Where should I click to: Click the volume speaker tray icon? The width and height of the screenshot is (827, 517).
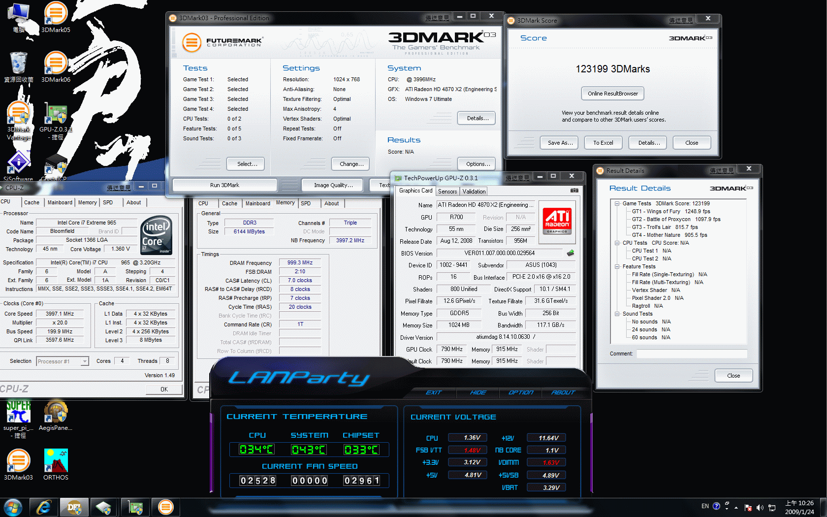(x=760, y=508)
